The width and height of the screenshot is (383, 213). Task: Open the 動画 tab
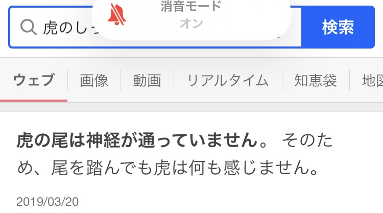coord(147,81)
